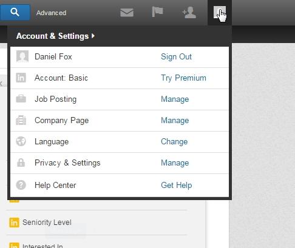Click the LinkedIn icon beside Account: Basic
Screen dimensions: 295x248
coord(21,78)
